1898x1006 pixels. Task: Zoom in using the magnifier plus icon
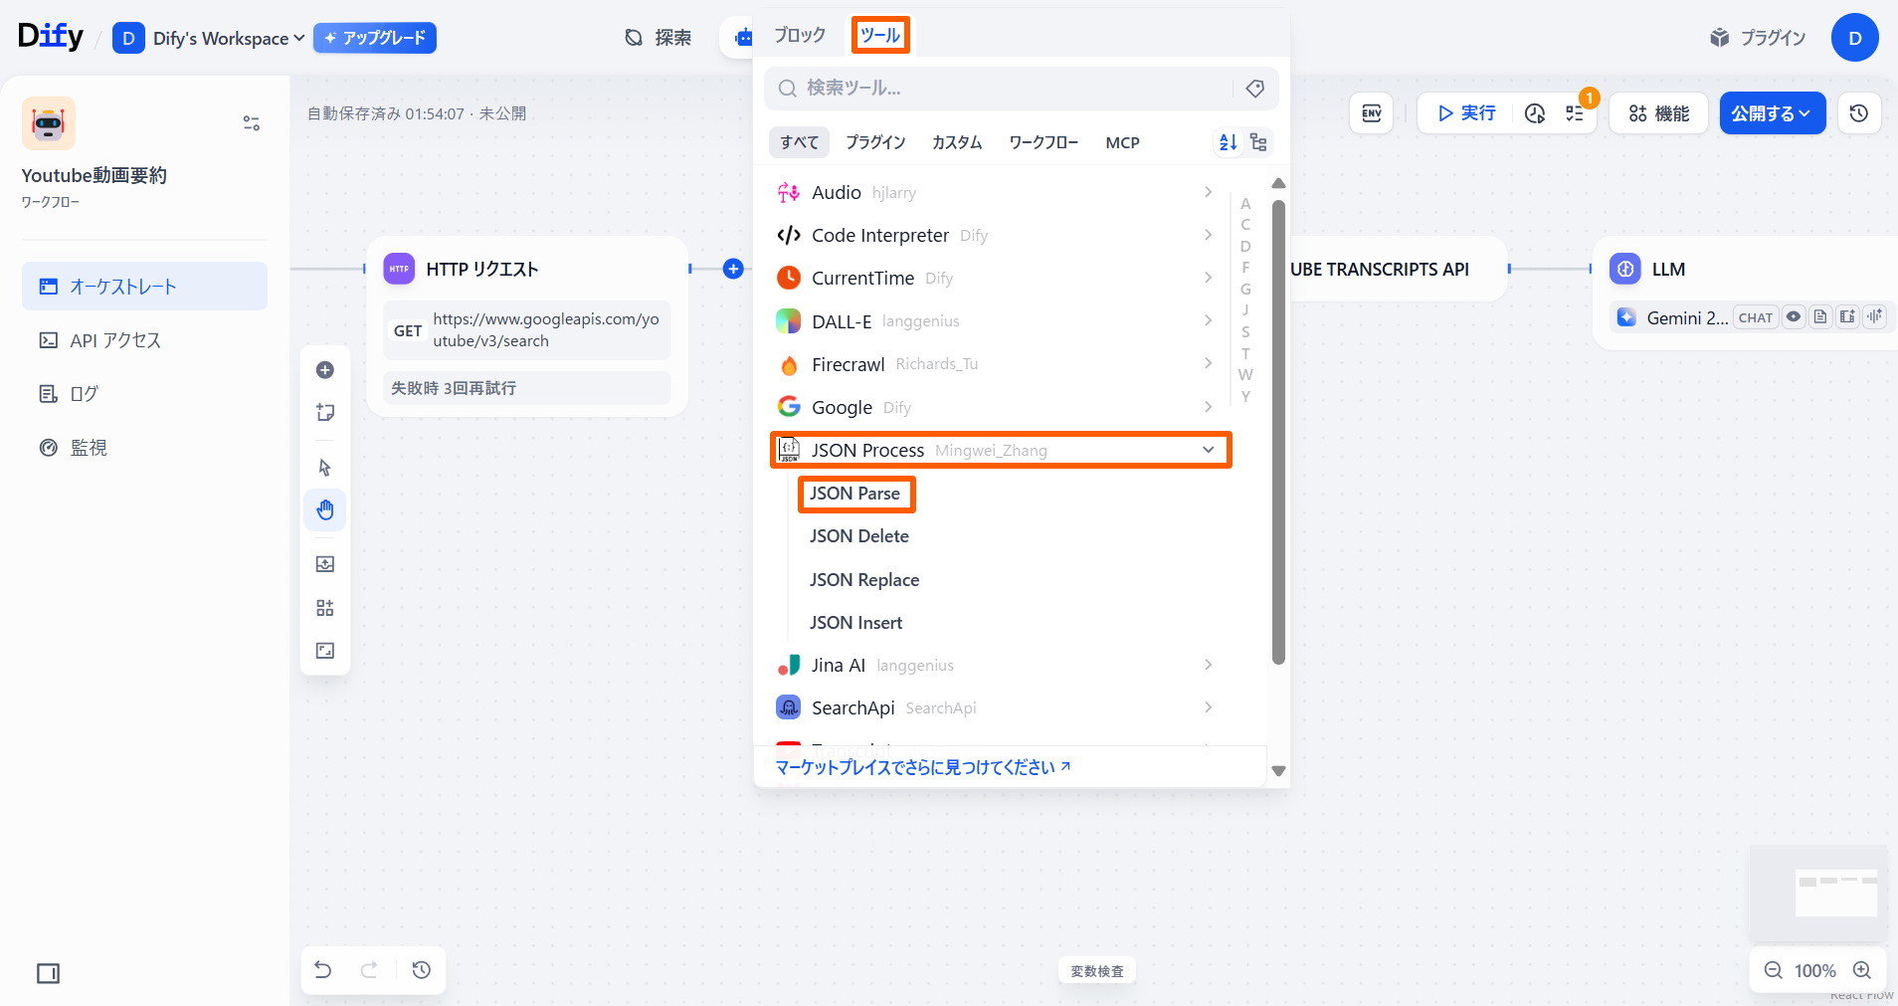pos(1862,970)
